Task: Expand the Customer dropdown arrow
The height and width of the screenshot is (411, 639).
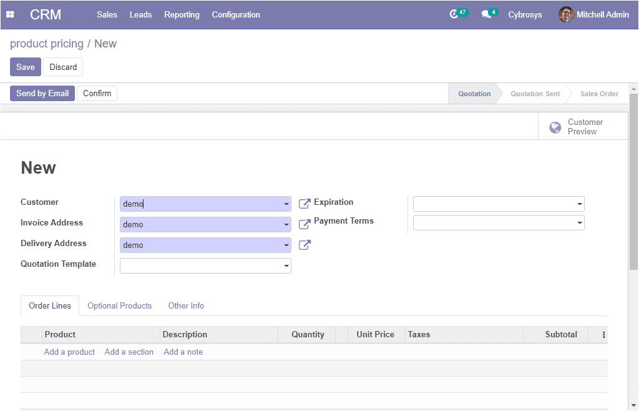Action: (x=286, y=204)
